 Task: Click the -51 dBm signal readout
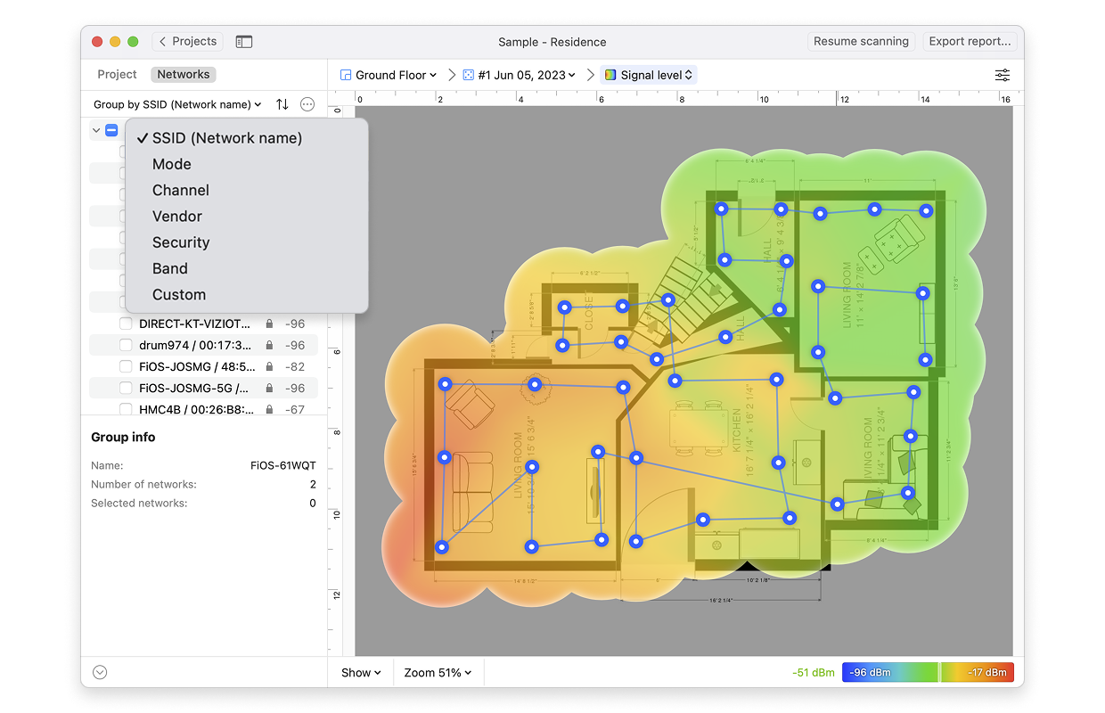coord(813,673)
